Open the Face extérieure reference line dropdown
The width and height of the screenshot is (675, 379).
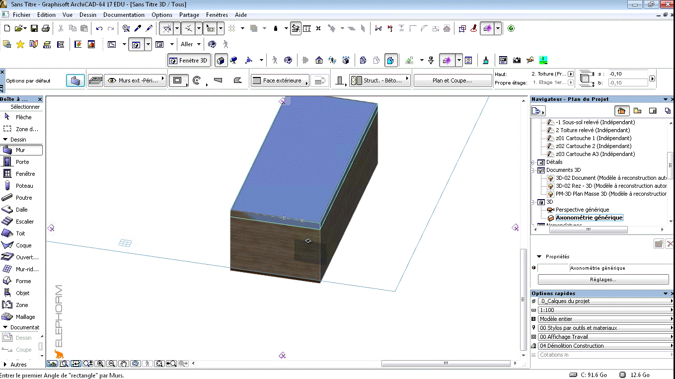coord(280,80)
